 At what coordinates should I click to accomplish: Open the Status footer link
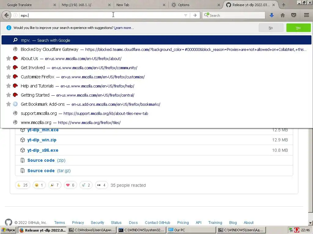pos(116,223)
